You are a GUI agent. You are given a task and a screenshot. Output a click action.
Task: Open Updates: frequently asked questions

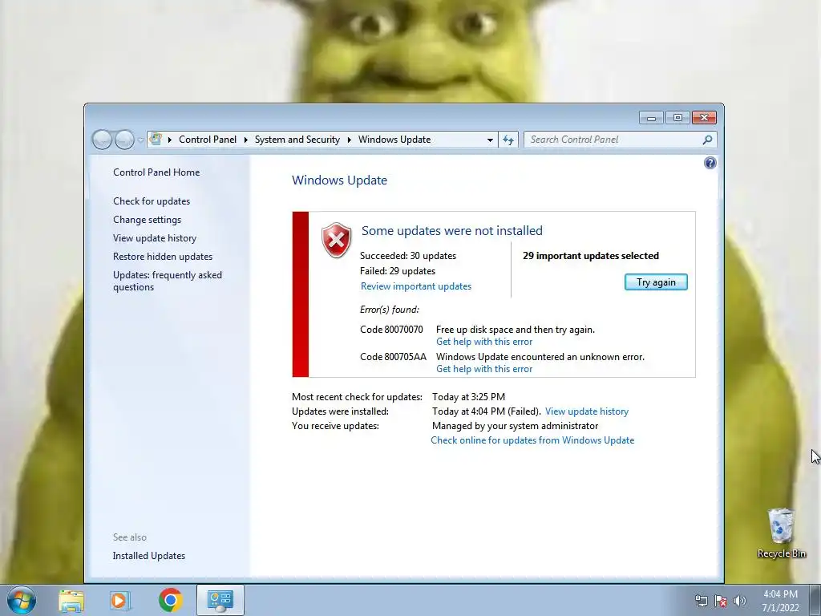coord(168,281)
